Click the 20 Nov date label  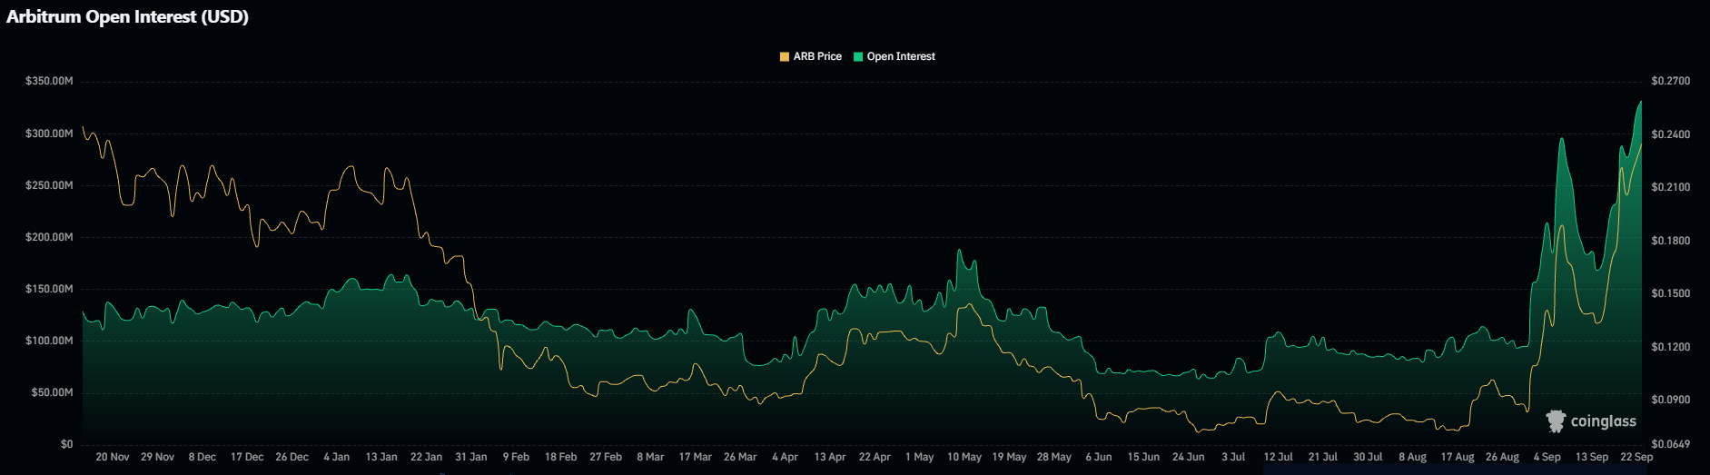tap(113, 457)
